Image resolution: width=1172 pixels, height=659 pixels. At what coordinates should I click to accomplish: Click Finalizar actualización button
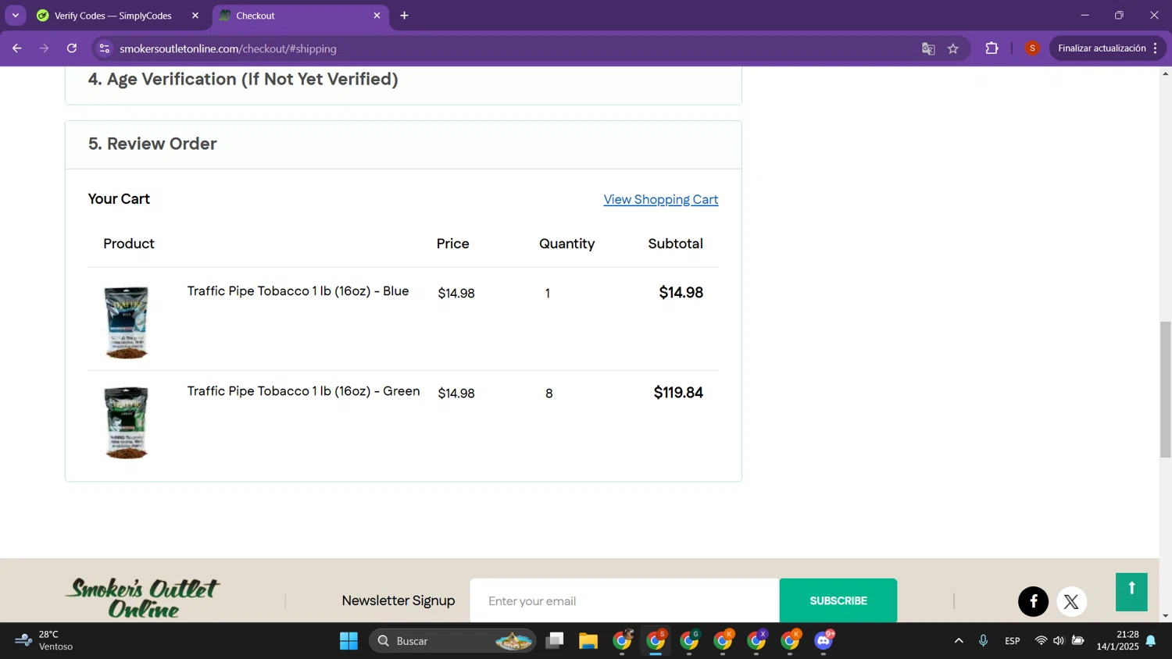(1102, 48)
